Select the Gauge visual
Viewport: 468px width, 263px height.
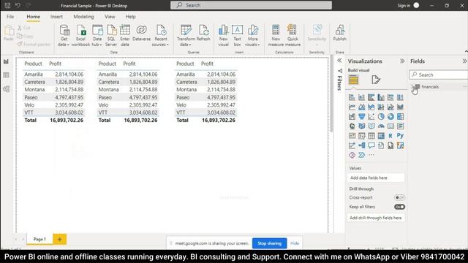tap(381, 126)
